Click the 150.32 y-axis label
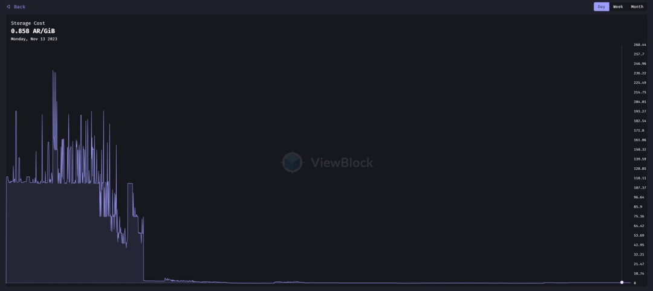 click(x=640, y=150)
